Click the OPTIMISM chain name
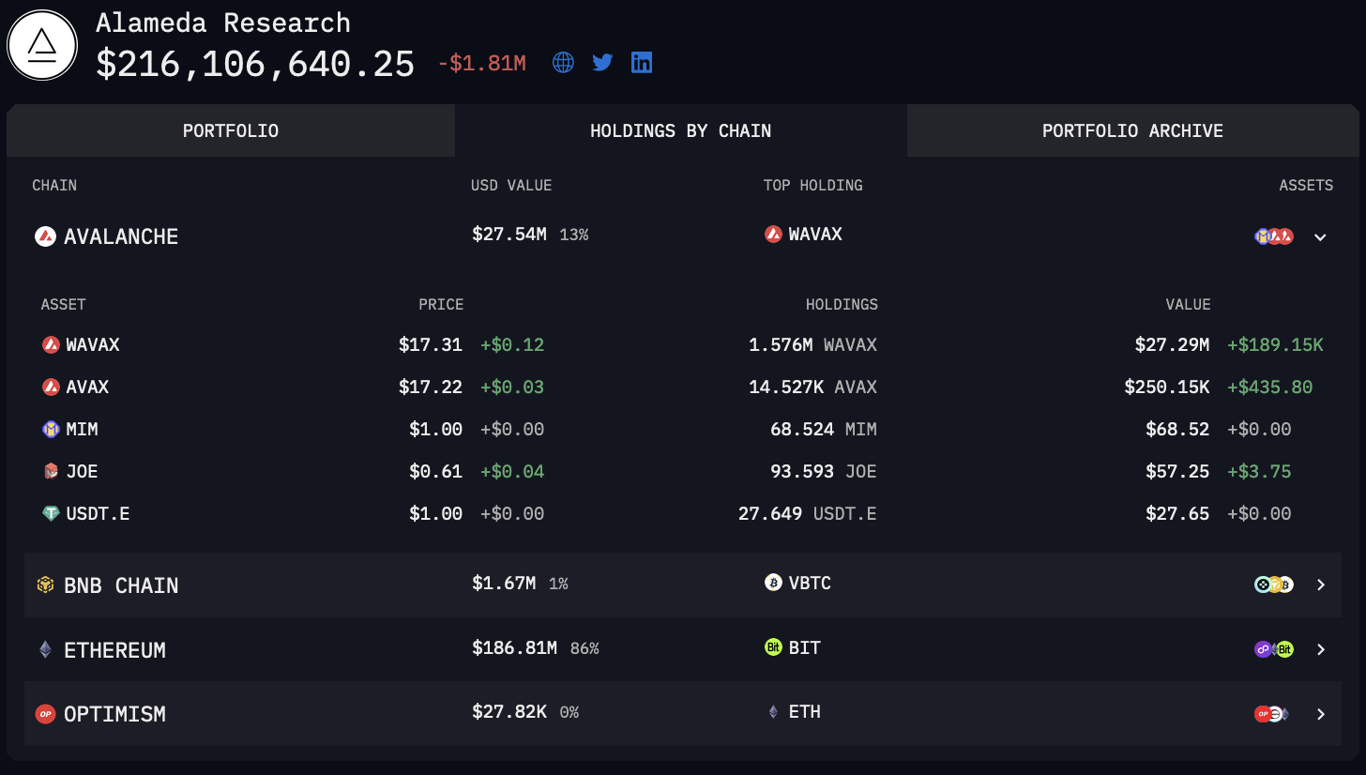The width and height of the screenshot is (1366, 775). [114, 714]
